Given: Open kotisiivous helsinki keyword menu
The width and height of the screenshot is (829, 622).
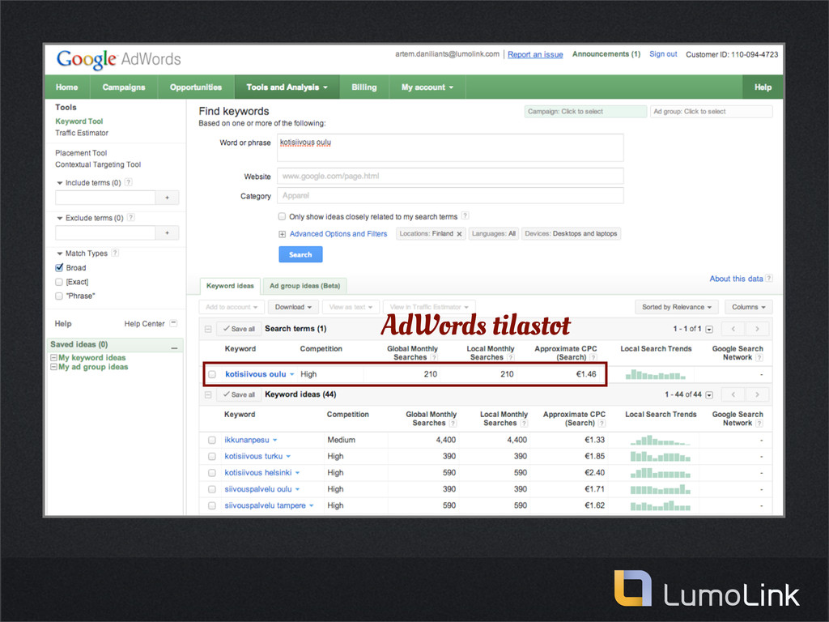Looking at the screenshot, I should pyautogui.click(x=298, y=473).
